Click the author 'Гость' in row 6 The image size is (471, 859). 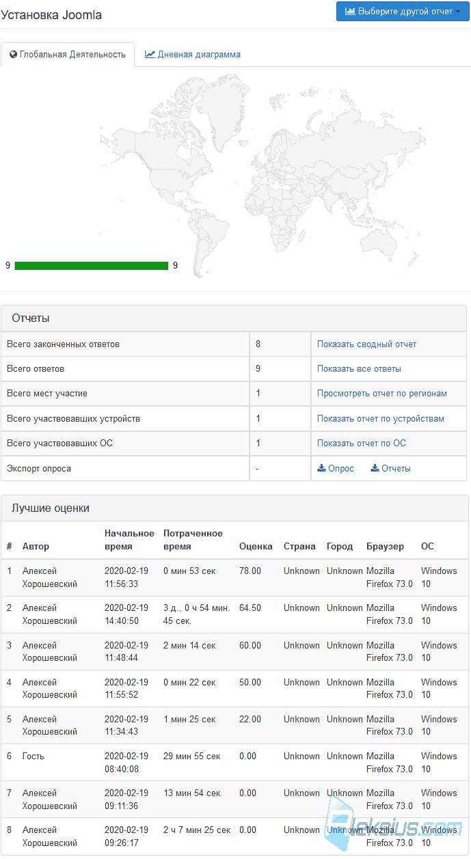coord(34,756)
